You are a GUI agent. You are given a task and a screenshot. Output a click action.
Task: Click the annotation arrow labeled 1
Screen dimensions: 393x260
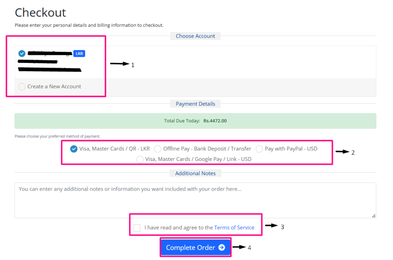pyautogui.click(x=120, y=64)
